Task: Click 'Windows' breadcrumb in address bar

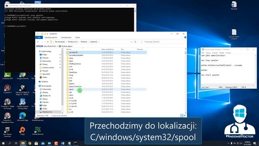Action: click(84, 42)
